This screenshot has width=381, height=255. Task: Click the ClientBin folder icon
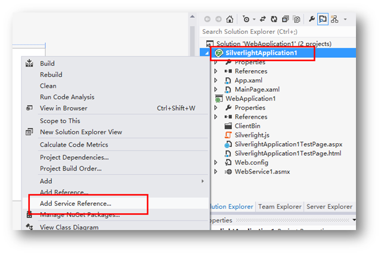tap(228, 126)
